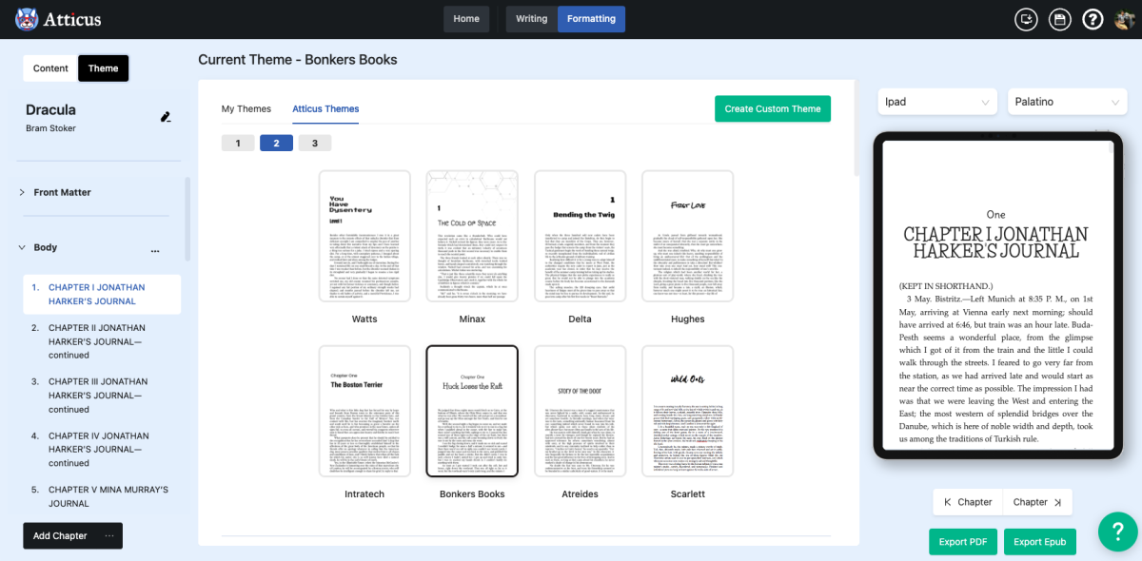The image size is (1142, 561).
Task: Switch to the Writing tab
Action: click(x=531, y=18)
